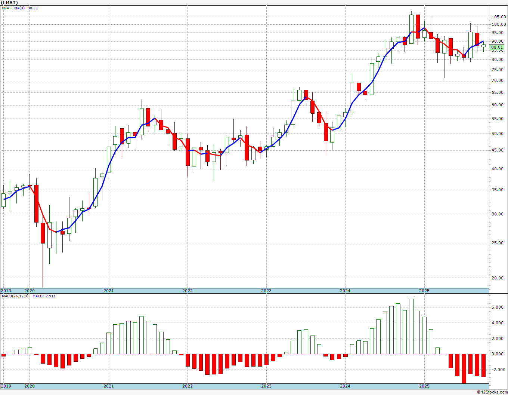Select the 0.000 MACD axis label
508x395 pixels.
coord(498,354)
